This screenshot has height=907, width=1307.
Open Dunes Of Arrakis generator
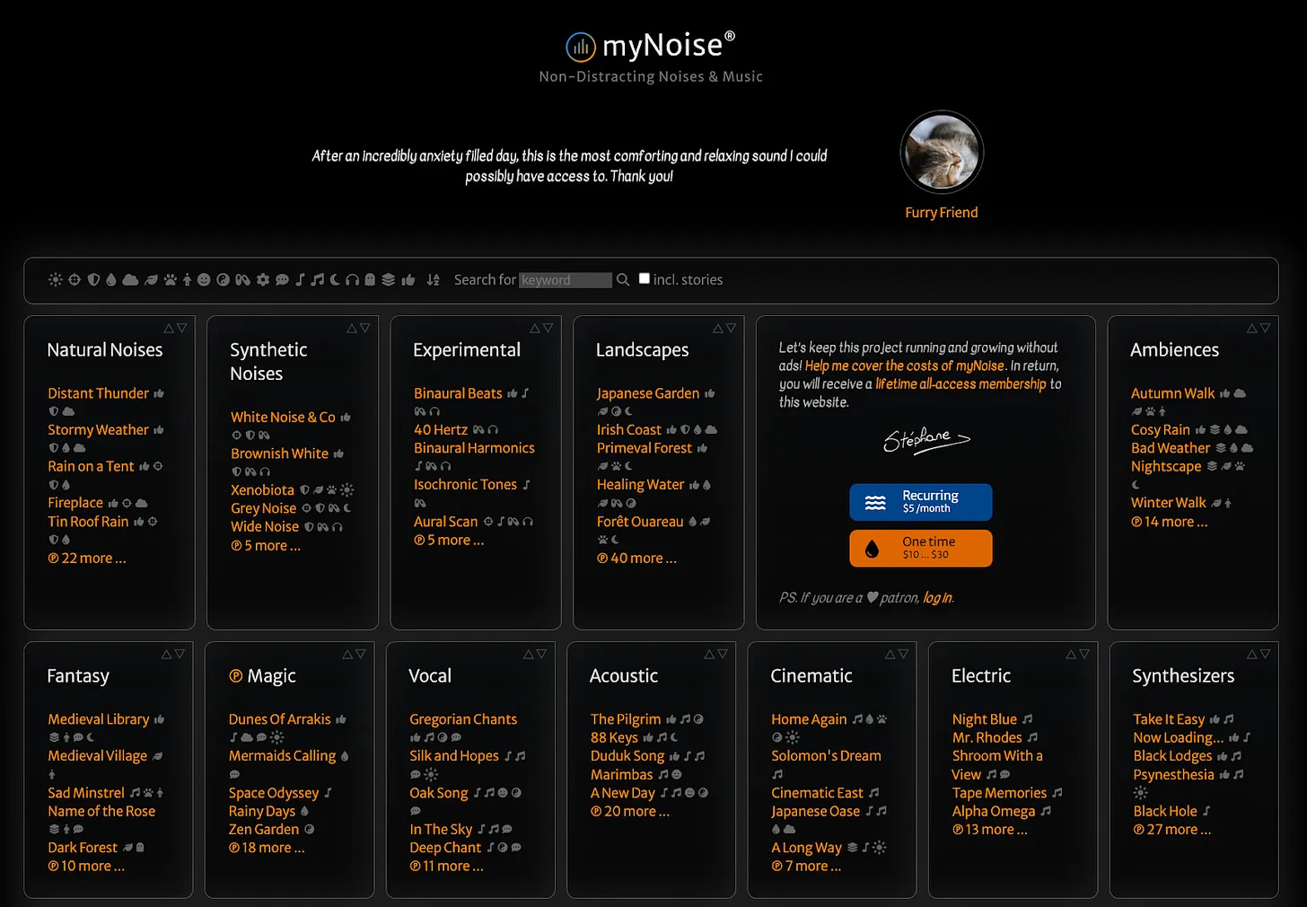point(280,719)
